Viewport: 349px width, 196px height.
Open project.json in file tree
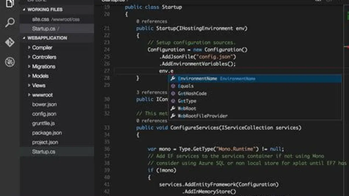[45, 142]
